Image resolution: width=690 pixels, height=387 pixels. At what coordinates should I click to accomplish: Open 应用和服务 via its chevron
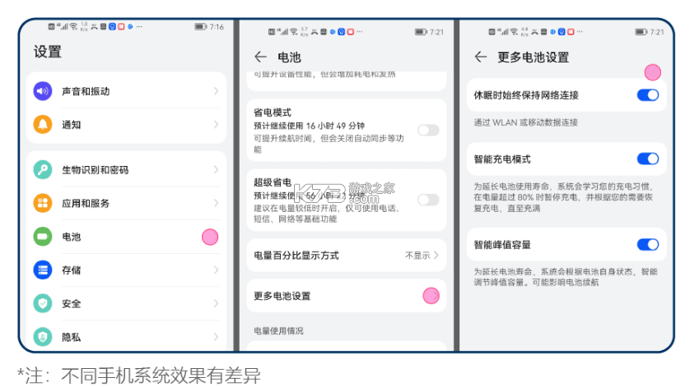point(216,203)
